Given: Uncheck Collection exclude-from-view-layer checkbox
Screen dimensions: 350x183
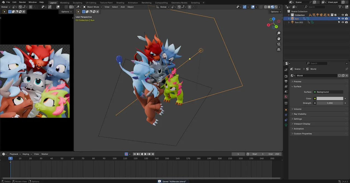Looking at the screenshot, I should tap(336, 15).
